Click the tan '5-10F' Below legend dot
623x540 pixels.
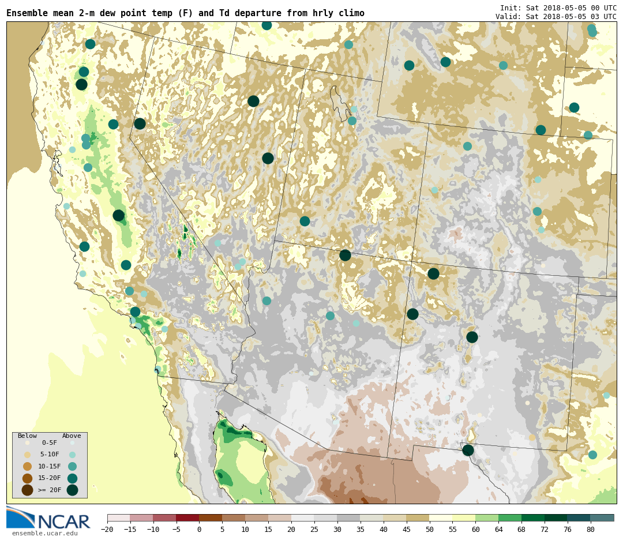point(28,455)
